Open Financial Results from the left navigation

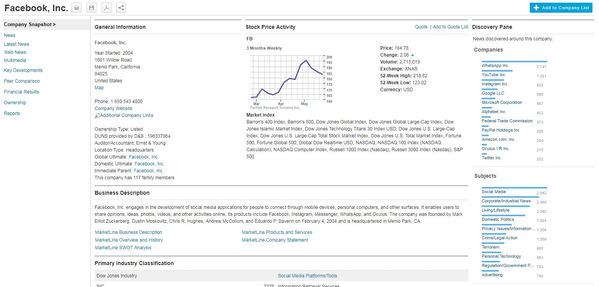[22, 92]
